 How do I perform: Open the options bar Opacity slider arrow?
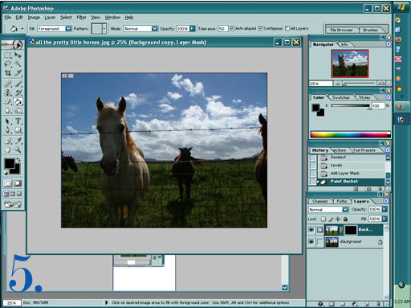(192, 28)
